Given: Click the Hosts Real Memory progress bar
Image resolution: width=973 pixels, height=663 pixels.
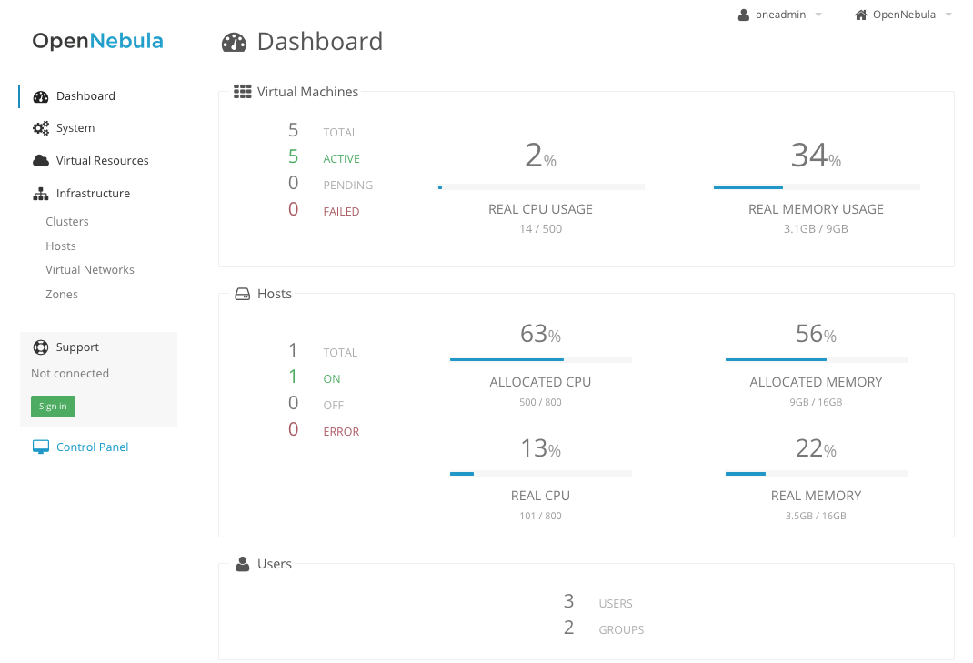Looking at the screenshot, I should [x=817, y=474].
